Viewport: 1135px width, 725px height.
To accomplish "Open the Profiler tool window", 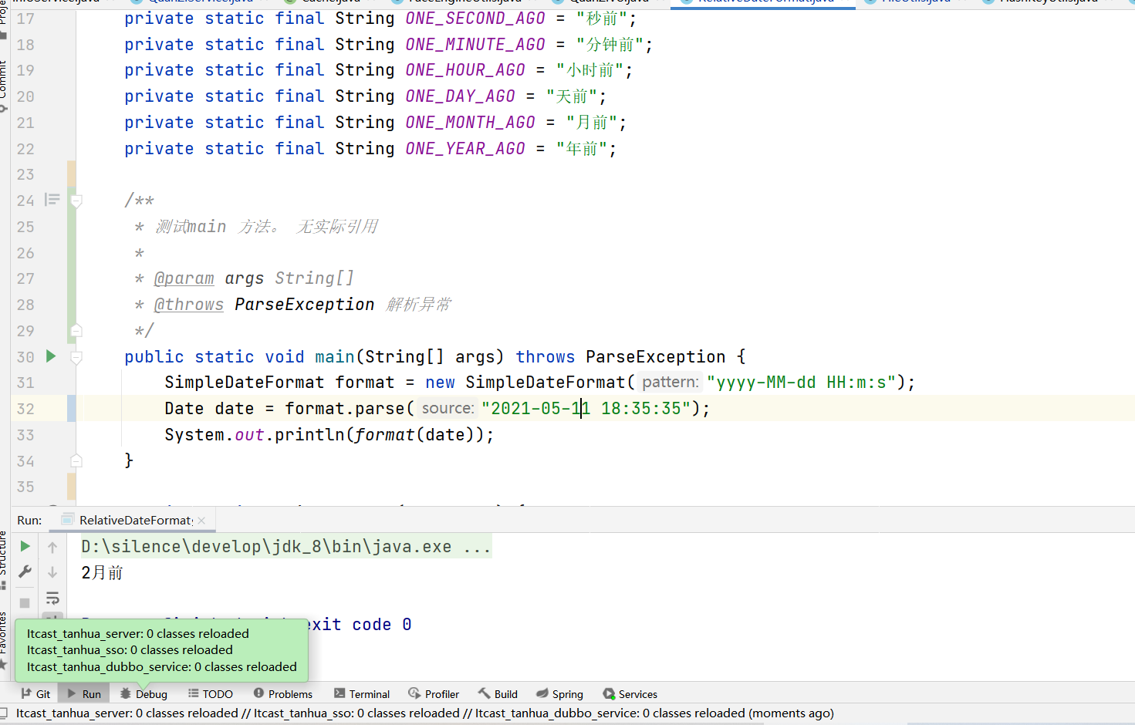I will [434, 694].
